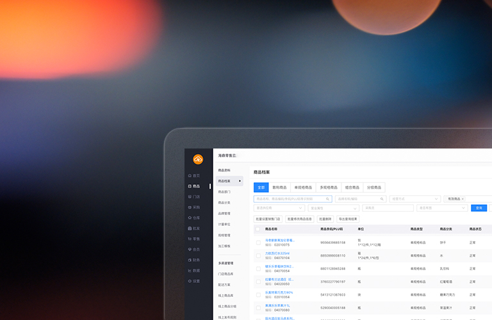
Task: Focus the 采购员 input field
Action: pos(388,208)
